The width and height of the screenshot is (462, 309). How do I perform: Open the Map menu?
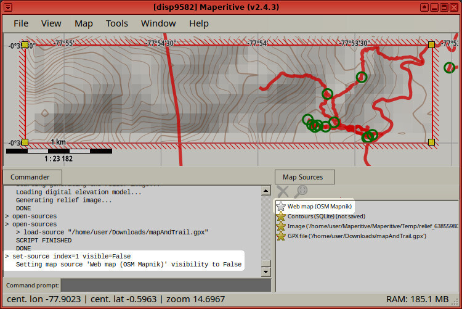coord(84,23)
